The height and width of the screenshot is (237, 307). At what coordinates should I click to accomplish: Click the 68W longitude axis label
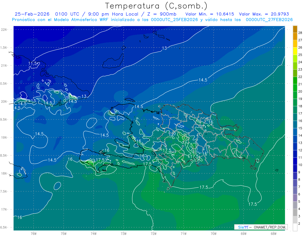coord(273,233)
